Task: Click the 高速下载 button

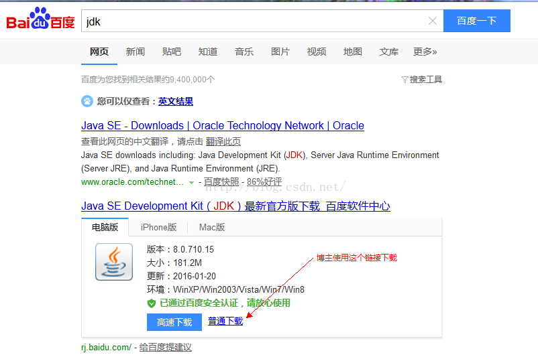Action: pyautogui.click(x=174, y=322)
